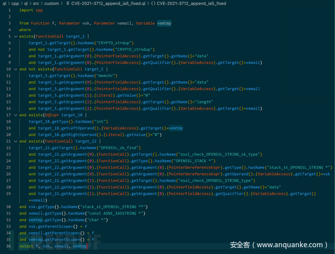Image resolution: width=335 pixels, height=254 pixels.
Task: Click line number 1 in the gutter
Action: pyautogui.click(x=9, y=10)
